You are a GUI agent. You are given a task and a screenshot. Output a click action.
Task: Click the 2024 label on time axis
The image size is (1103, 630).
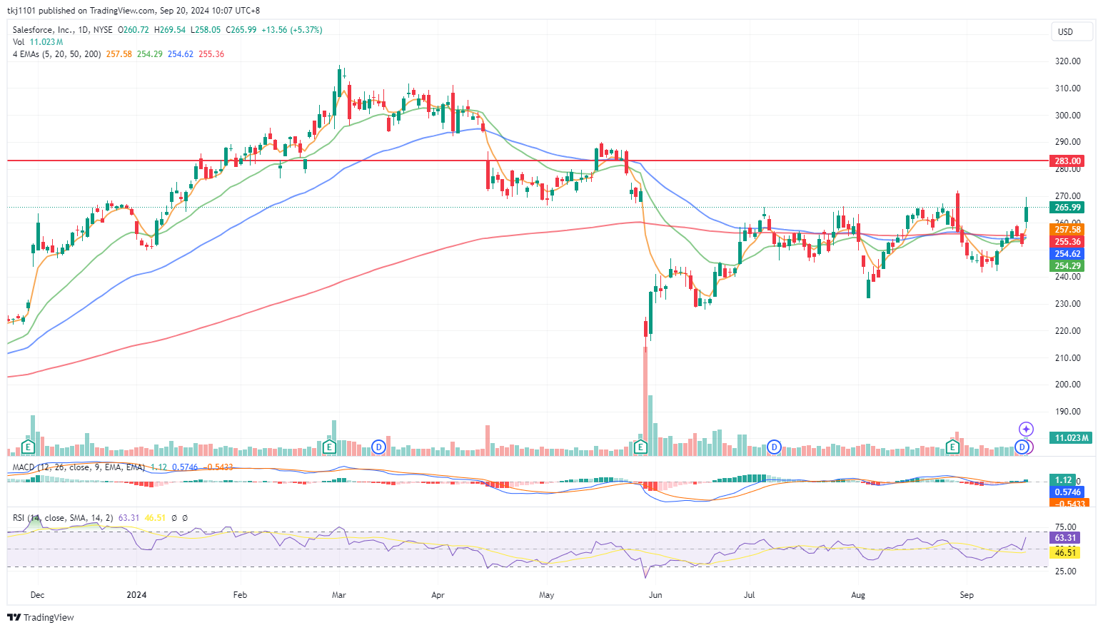click(x=136, y=595)
